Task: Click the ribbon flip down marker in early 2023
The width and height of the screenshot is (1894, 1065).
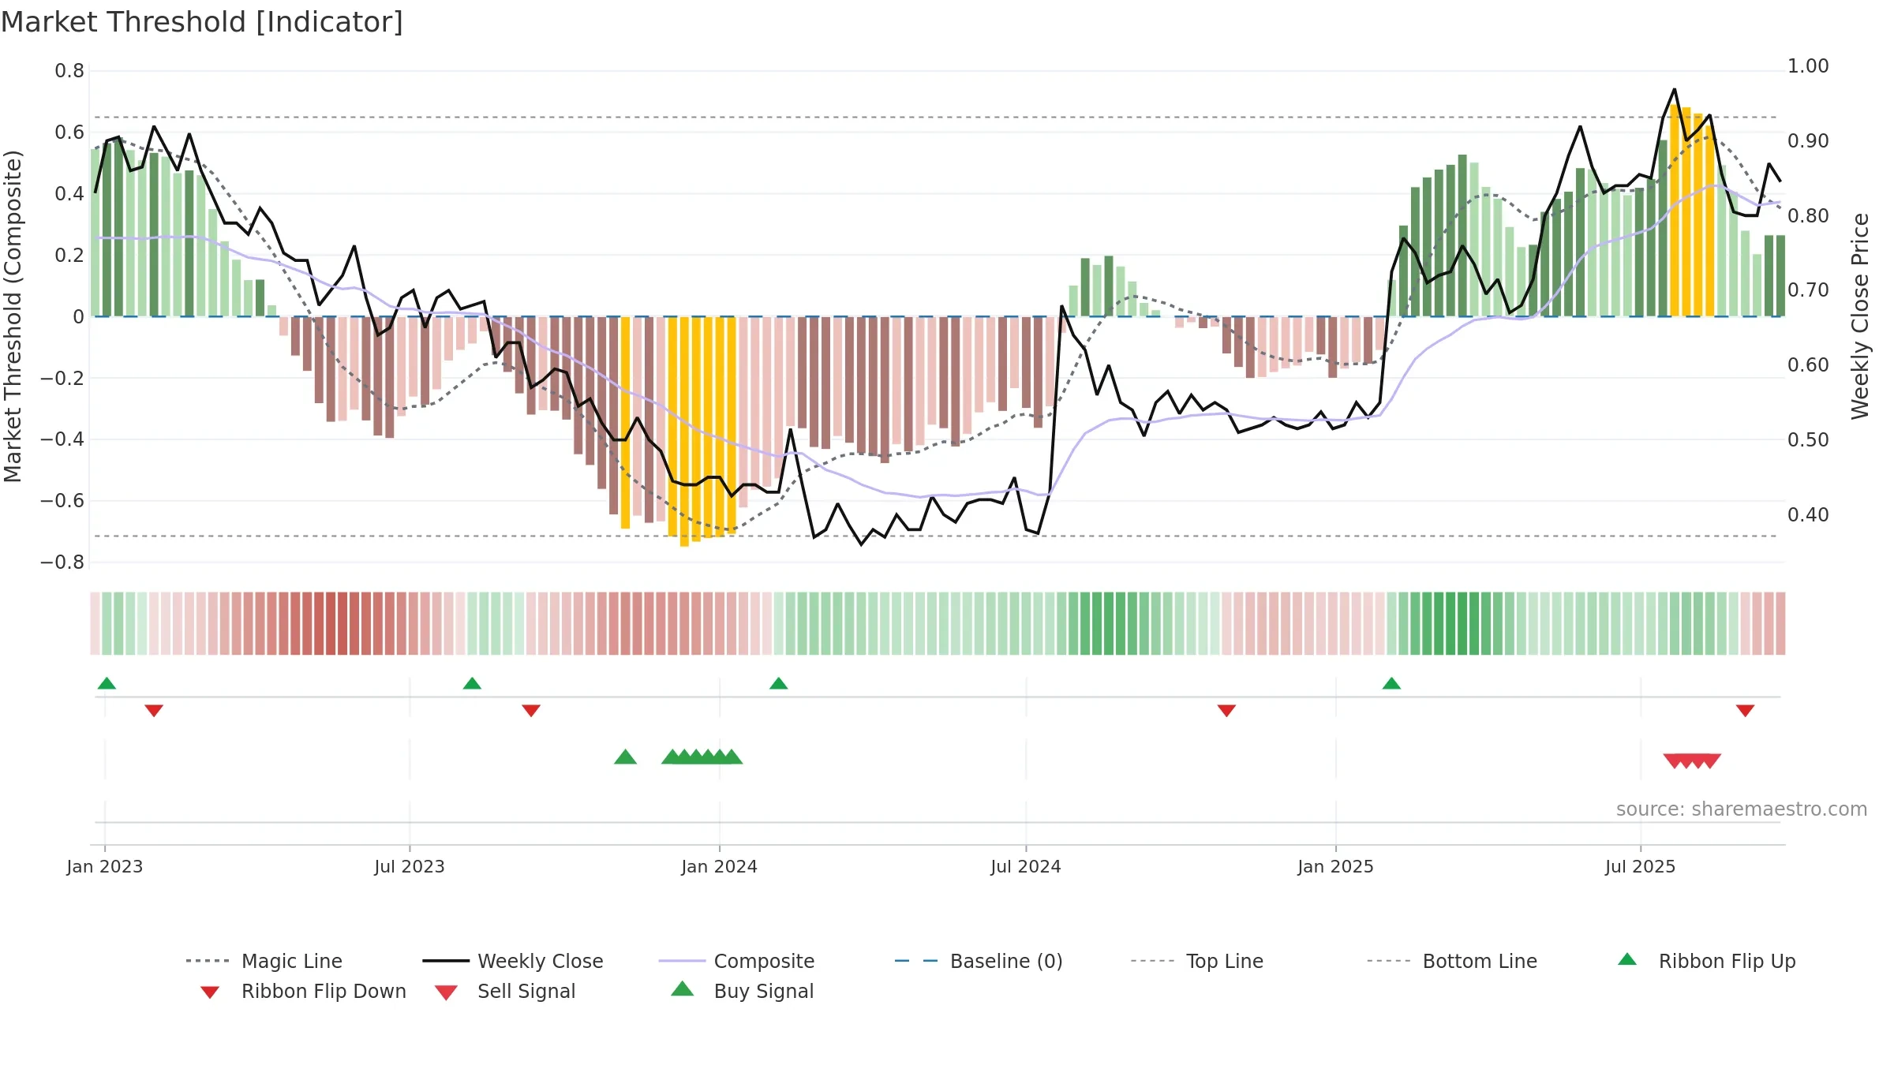Action: point(154,711)
